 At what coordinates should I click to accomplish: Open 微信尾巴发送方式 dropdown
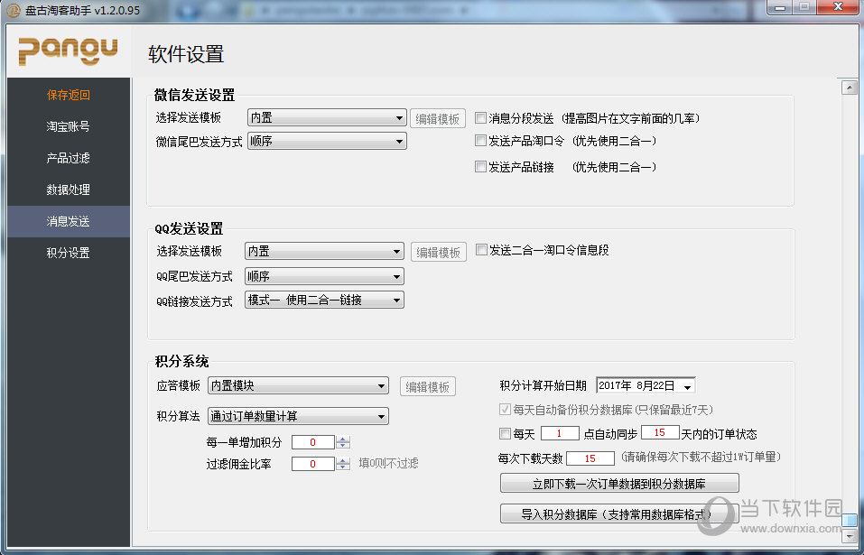[x=327, y=141]
